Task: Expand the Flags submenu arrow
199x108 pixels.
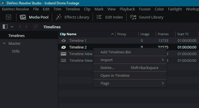Action: 163,83
